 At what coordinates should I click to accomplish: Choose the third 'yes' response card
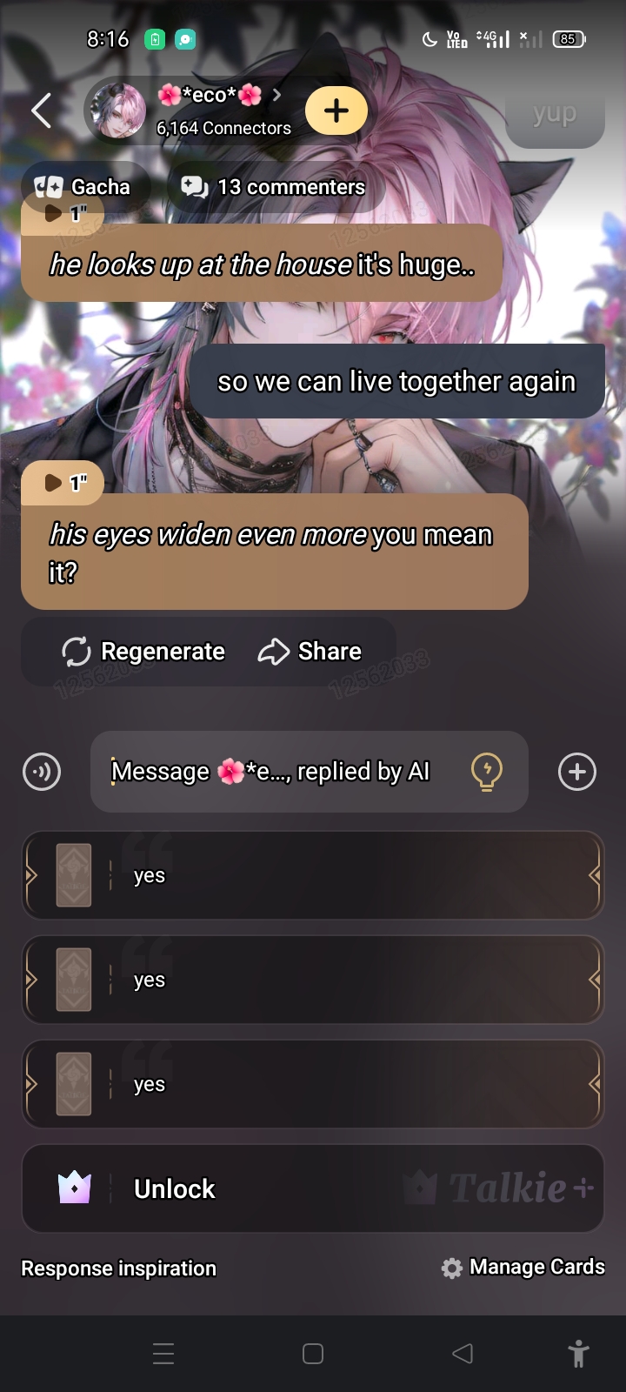(313, 1084)
